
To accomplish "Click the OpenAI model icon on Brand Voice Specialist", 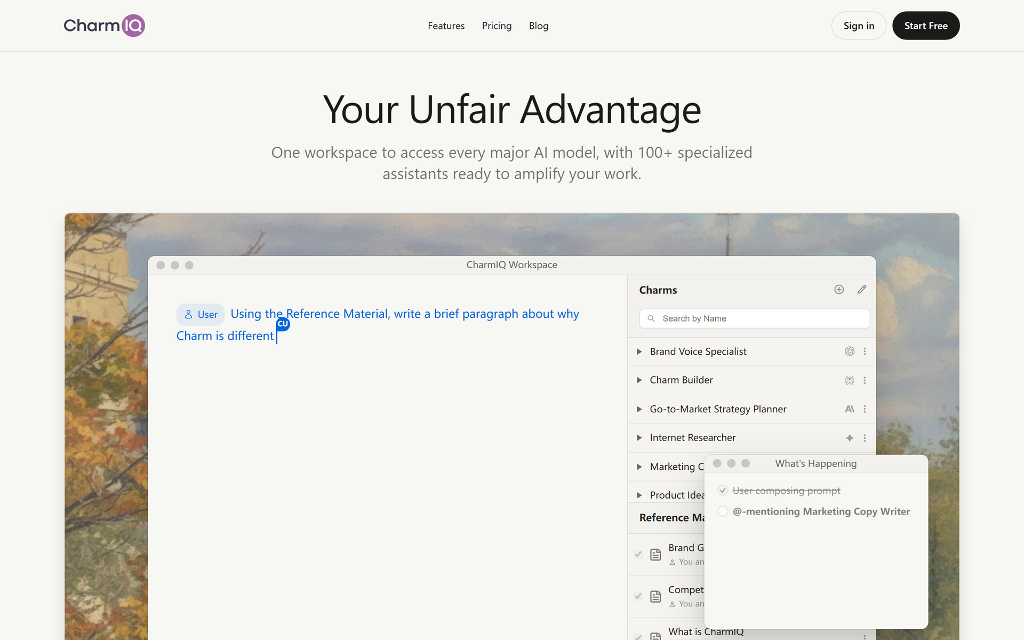I will point(850,351).
